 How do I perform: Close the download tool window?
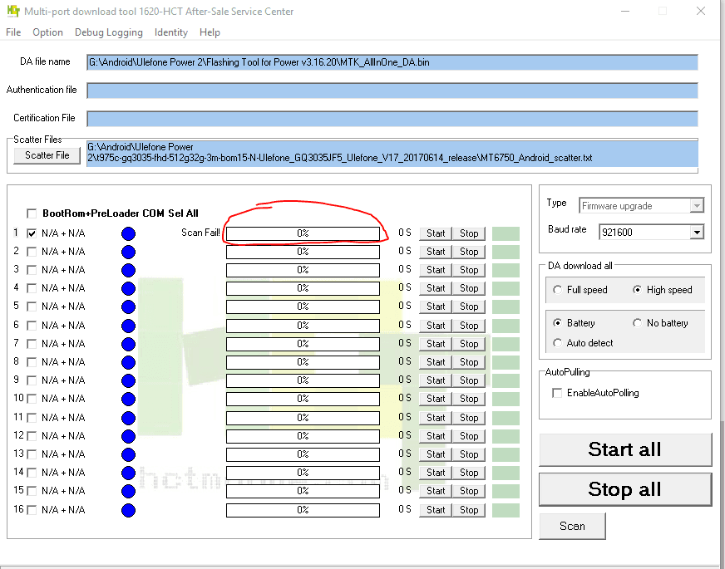pyautogui.click(x=701, y=11)
